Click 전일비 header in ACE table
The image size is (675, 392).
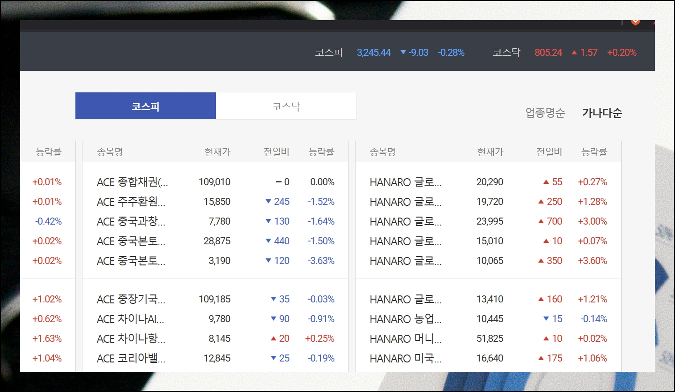tap(276, 152)
